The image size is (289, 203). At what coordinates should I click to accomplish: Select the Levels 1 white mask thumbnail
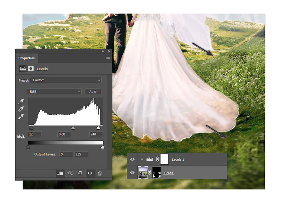[164, 159]
